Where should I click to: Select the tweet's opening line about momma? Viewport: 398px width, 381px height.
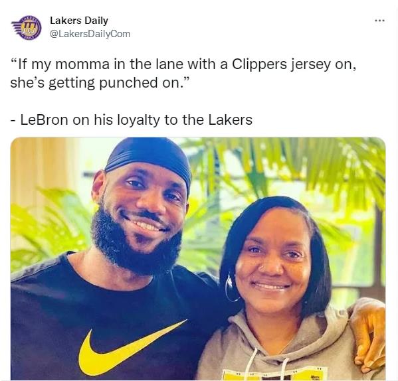click(x=183, y=64)
